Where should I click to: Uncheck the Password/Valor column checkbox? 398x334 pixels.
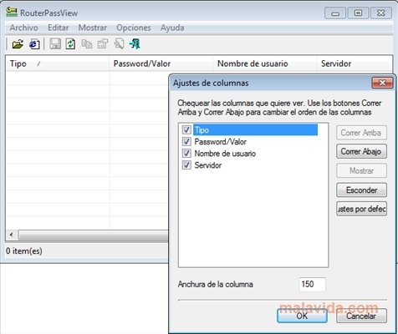(186, 141)
